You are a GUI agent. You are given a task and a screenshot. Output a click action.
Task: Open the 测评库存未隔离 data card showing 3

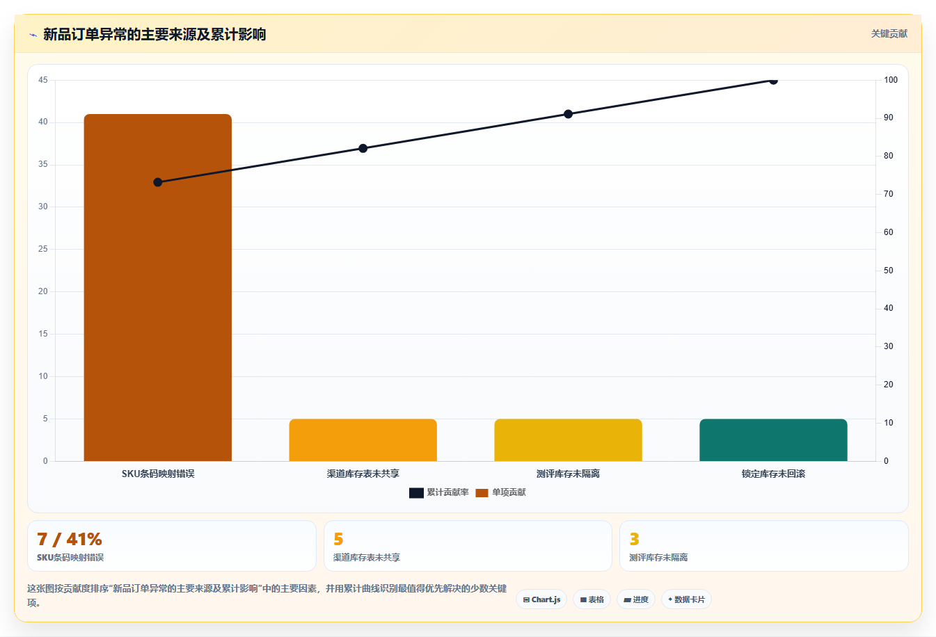[764, 546]
